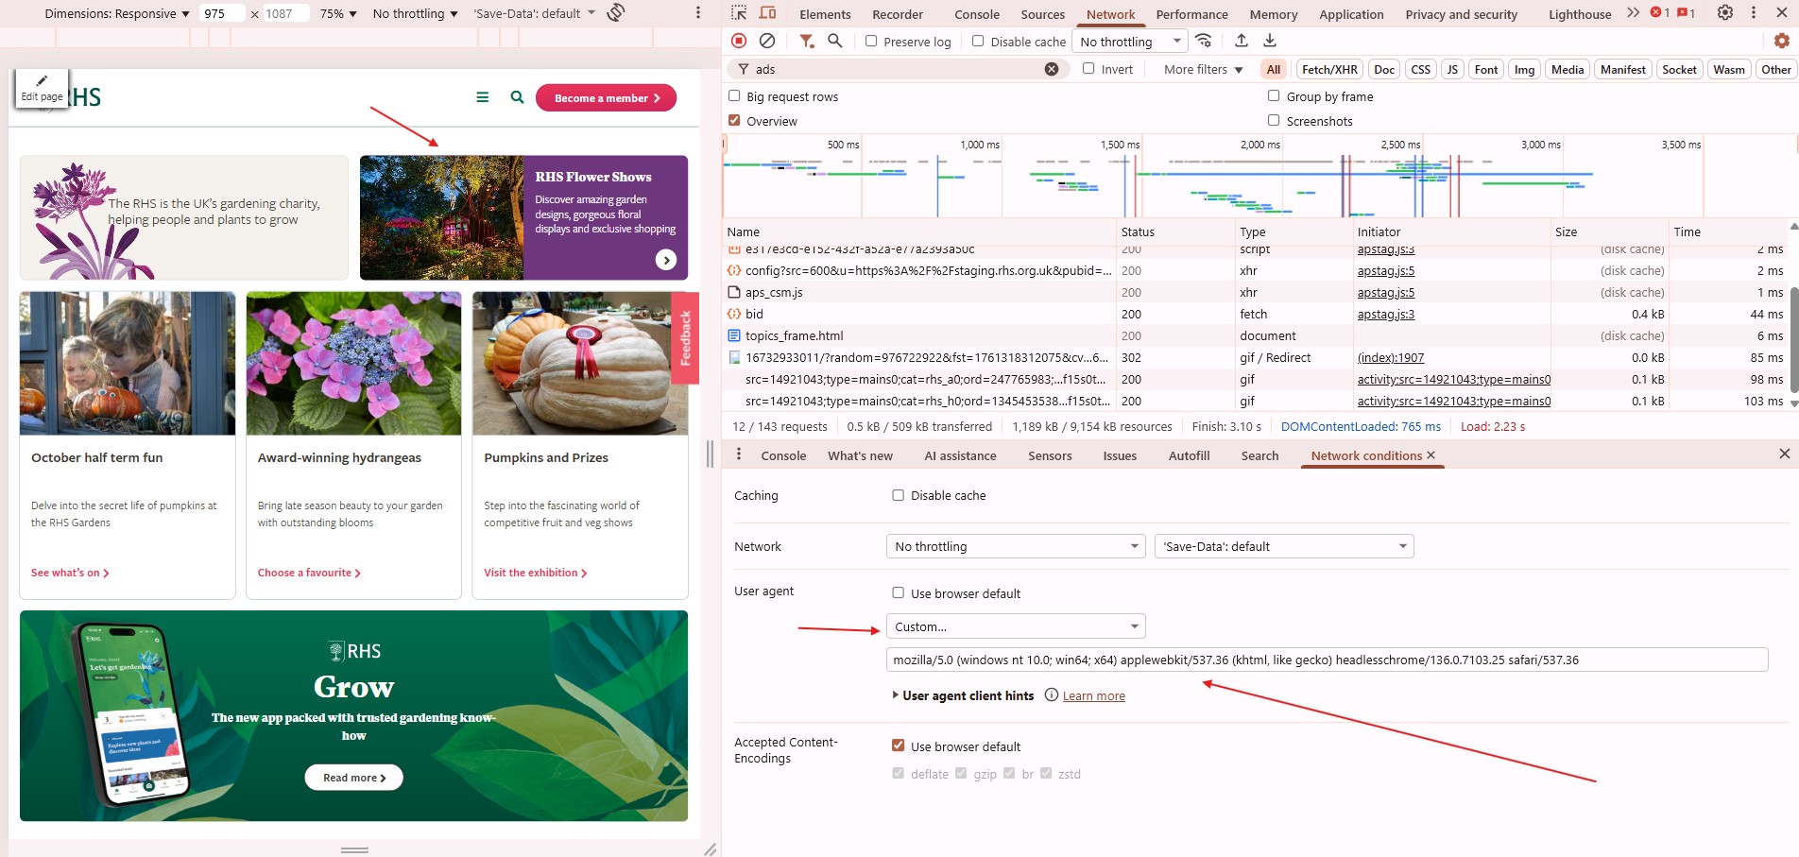Open Network settings gear icon
The height and width of the screenshot is (857, 1799).
[1782, 41]
